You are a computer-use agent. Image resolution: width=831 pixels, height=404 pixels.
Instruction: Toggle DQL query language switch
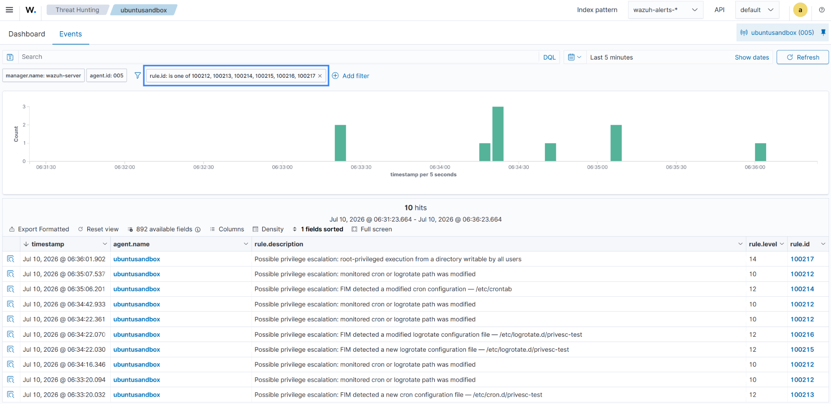[549, 57]
